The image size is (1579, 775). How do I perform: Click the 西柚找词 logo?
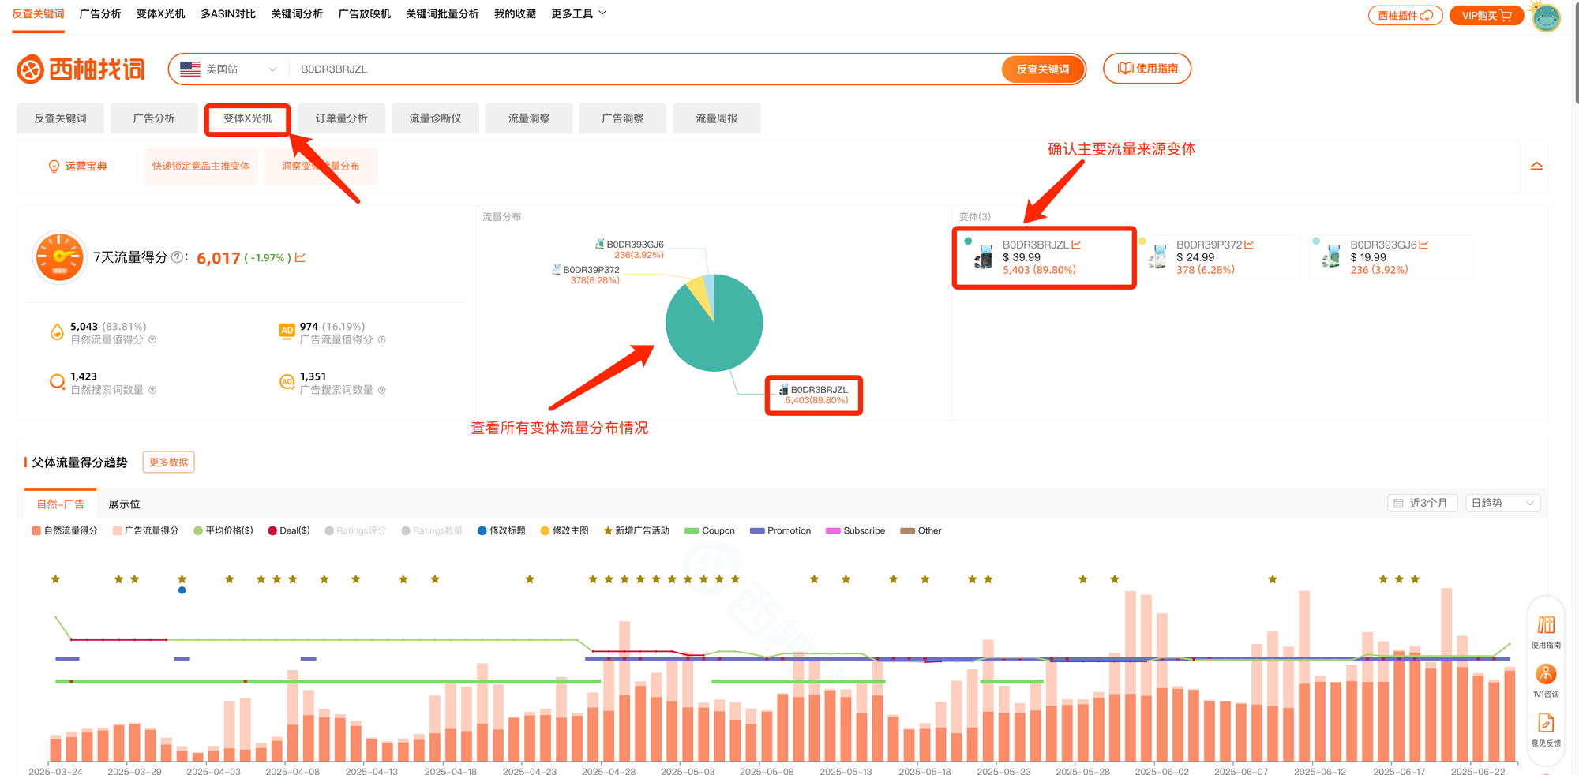pos(81,69)
